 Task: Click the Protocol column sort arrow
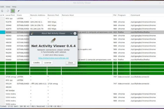(3, 15)
